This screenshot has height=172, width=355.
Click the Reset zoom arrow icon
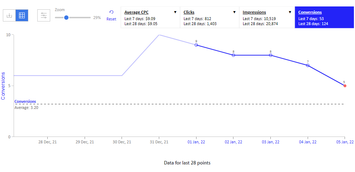tap(112, 12)
